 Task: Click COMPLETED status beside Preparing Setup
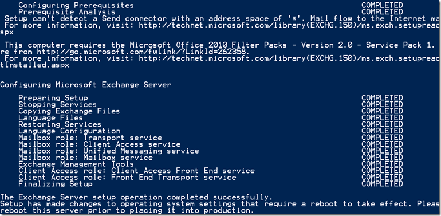tap(382, 98)
